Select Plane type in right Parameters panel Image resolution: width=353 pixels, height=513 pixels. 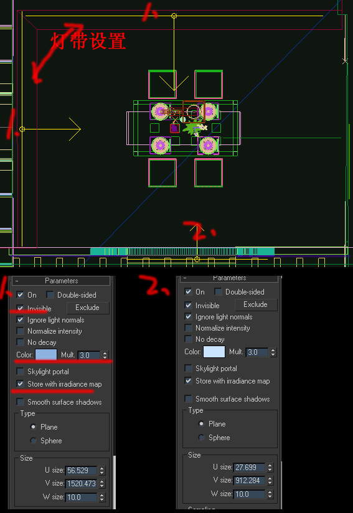click(202, 424)
